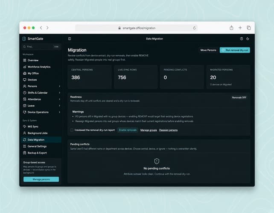The height and width of the screenshot is (213, 274).
Task: Click the no pending conflicts shield icon
Action: pyautogui.click(x=157, y=161)
